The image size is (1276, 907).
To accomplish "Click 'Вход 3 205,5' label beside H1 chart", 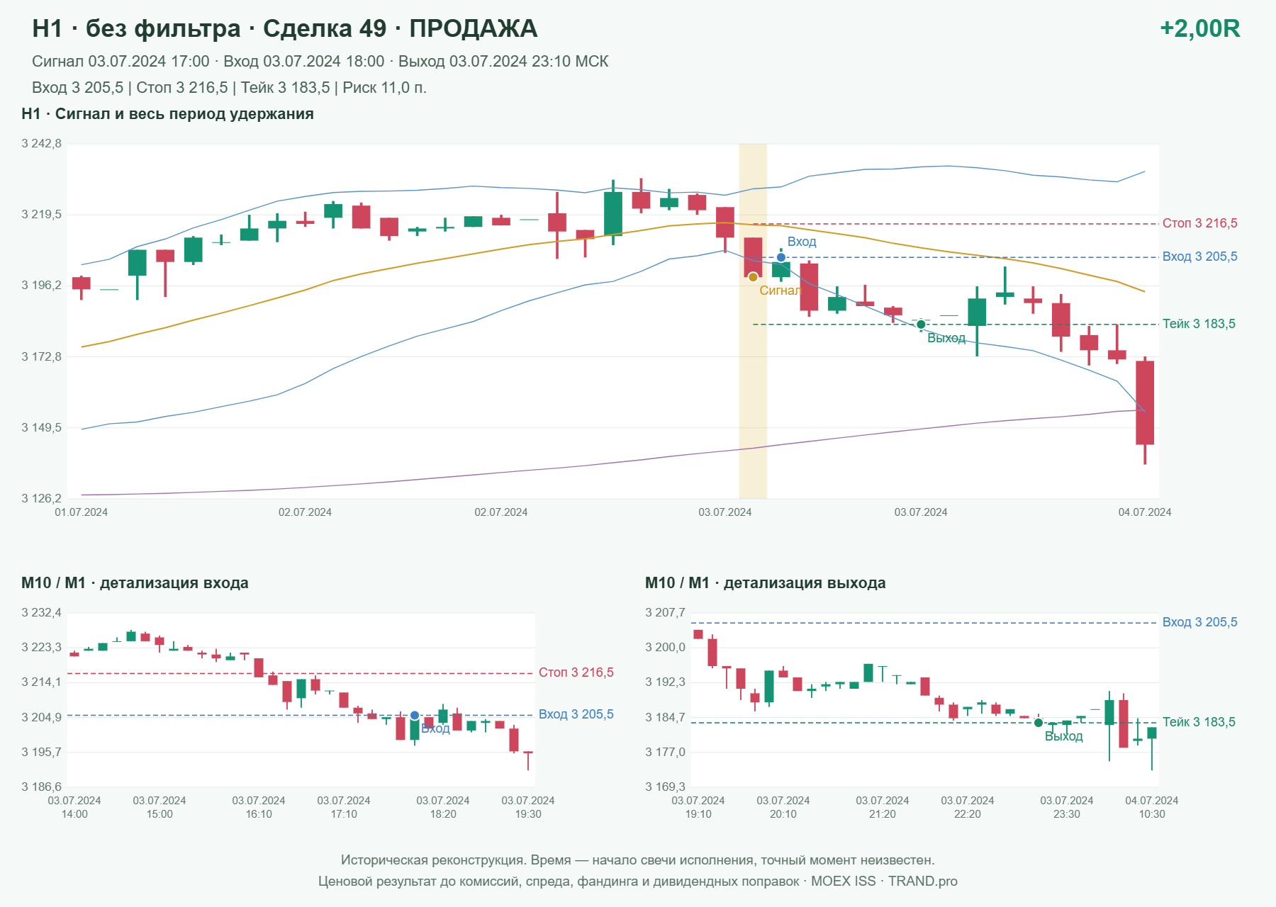I will click(1199, 257).
